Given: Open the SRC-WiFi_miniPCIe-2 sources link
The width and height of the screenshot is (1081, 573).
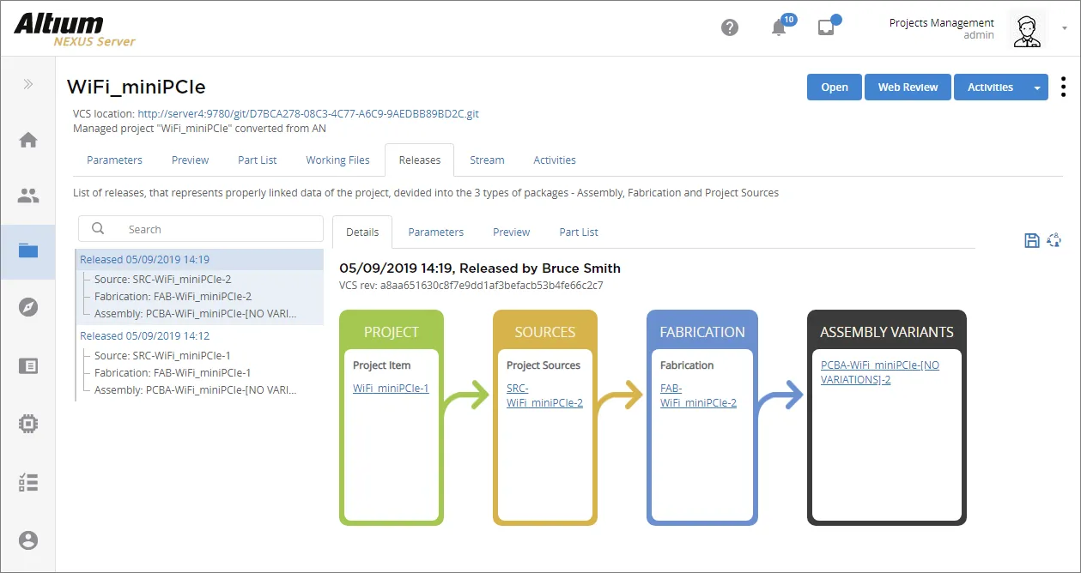Looking at the screenshot, I should pos(544,395).
